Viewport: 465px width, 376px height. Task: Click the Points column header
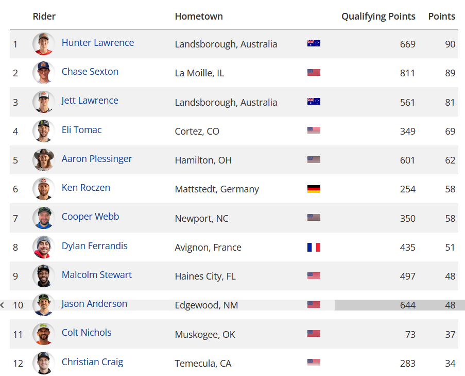coord(442,17)
